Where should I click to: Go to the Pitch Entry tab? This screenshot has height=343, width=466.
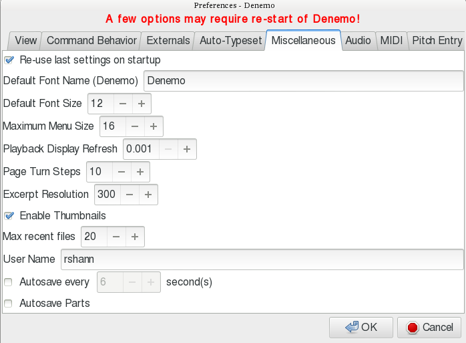pos(437,41)
